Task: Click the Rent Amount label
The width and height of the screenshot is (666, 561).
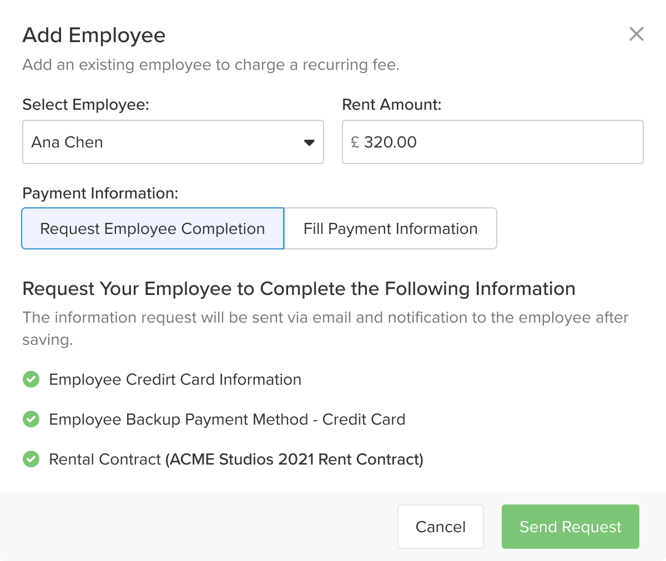Action: coord(391,104)
